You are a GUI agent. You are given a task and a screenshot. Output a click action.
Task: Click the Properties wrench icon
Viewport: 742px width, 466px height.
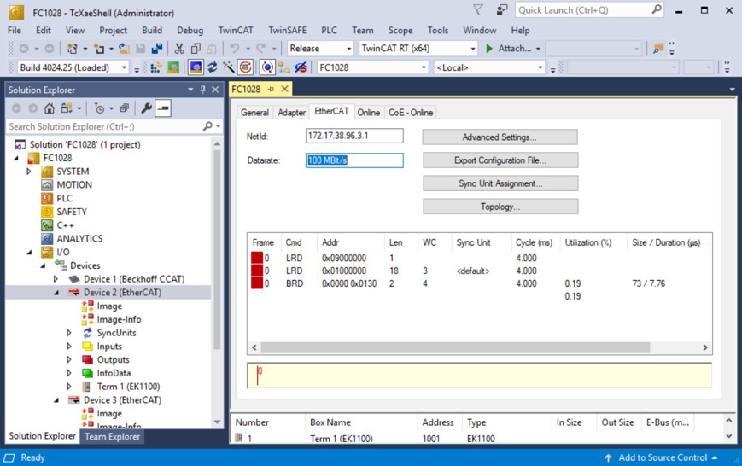tap(146, 108)
